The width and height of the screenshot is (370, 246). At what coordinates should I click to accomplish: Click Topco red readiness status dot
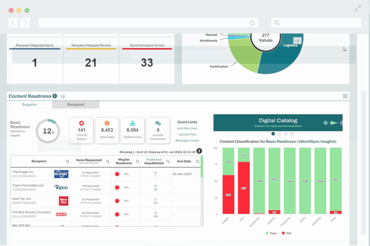pyautogui.click(x=117, y=187)
